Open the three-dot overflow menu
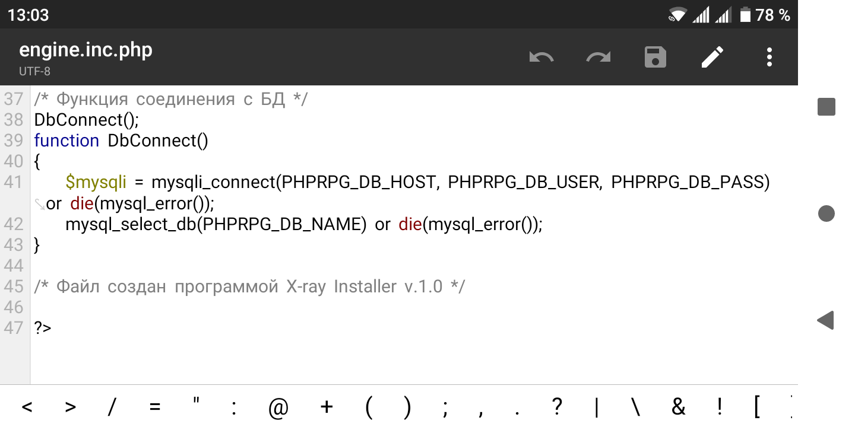Screen dimensions: 855x427 coord(769,57)
